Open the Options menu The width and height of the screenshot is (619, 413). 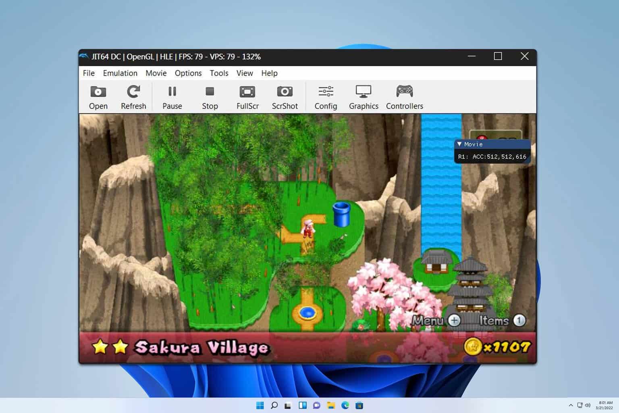tap(188, 73)
